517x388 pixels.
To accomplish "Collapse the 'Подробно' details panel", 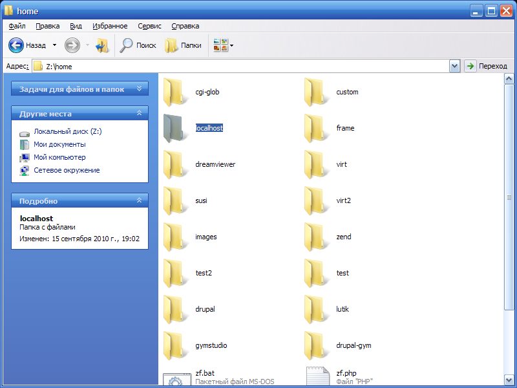I will (139, 201).
